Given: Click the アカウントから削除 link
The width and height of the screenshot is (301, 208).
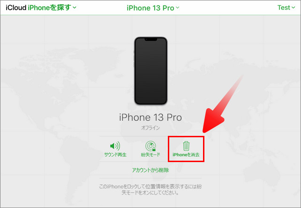Looking at the screenshot, I should (x=150, y=170).
